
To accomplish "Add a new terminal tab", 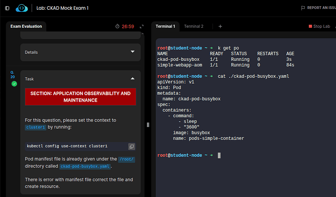I will 220,26.
